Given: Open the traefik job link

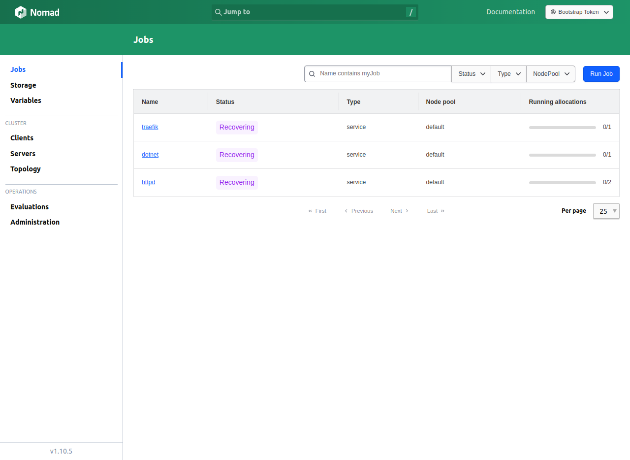Looking at the screenshot, I should [x=150, y=127].
